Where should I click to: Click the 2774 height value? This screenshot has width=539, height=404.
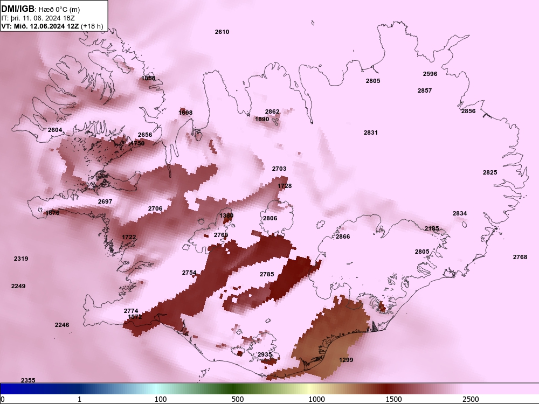pos(131,311)
